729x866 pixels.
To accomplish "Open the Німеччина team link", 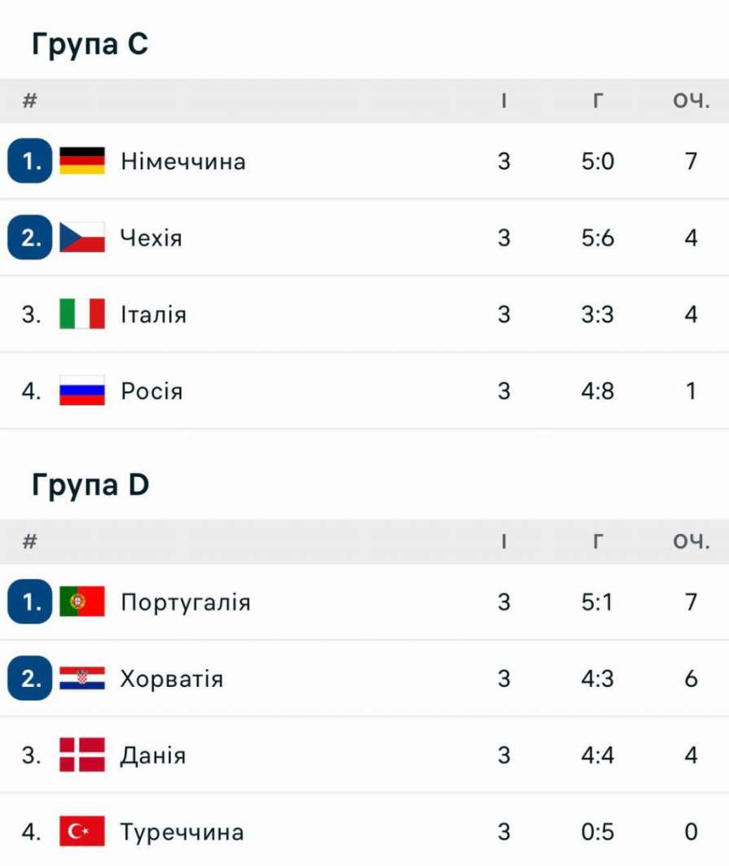I will (183, 161).
